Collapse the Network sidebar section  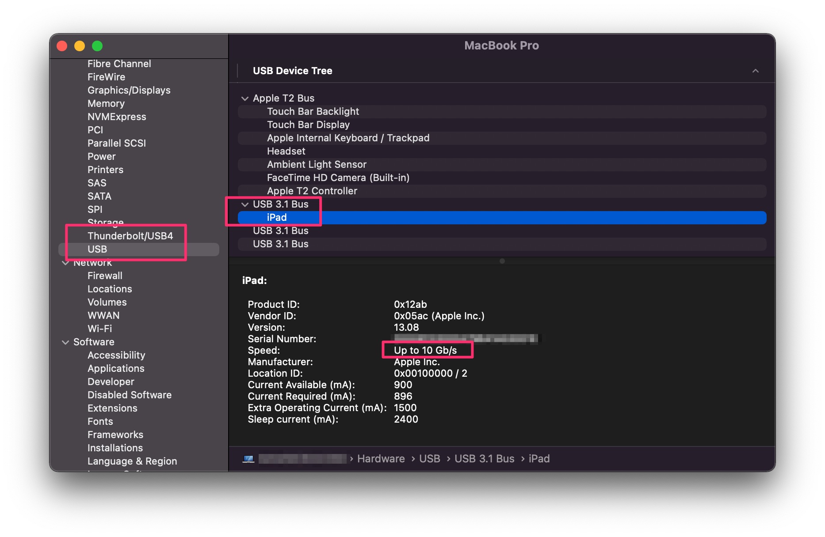tap(65, 263)
